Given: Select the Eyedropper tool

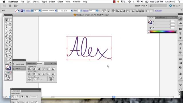Looking at the screenshot, I should (x=6, y=52).
